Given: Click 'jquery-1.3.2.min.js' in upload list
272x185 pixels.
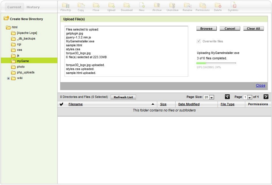Looking at the screenshot, I should coord(78,37).
